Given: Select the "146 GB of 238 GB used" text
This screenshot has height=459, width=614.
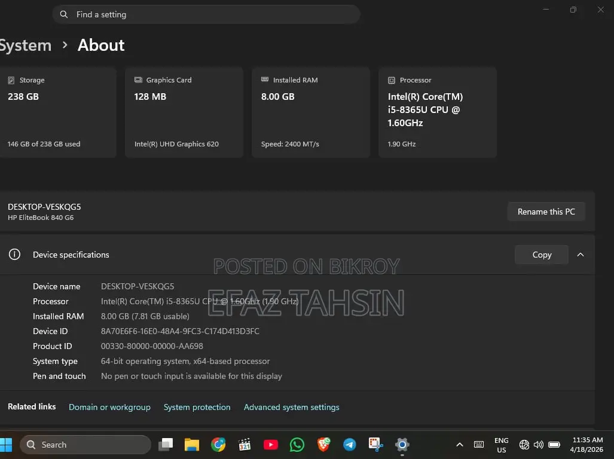Looking at the screenshot, I should [x=44, y=144].
